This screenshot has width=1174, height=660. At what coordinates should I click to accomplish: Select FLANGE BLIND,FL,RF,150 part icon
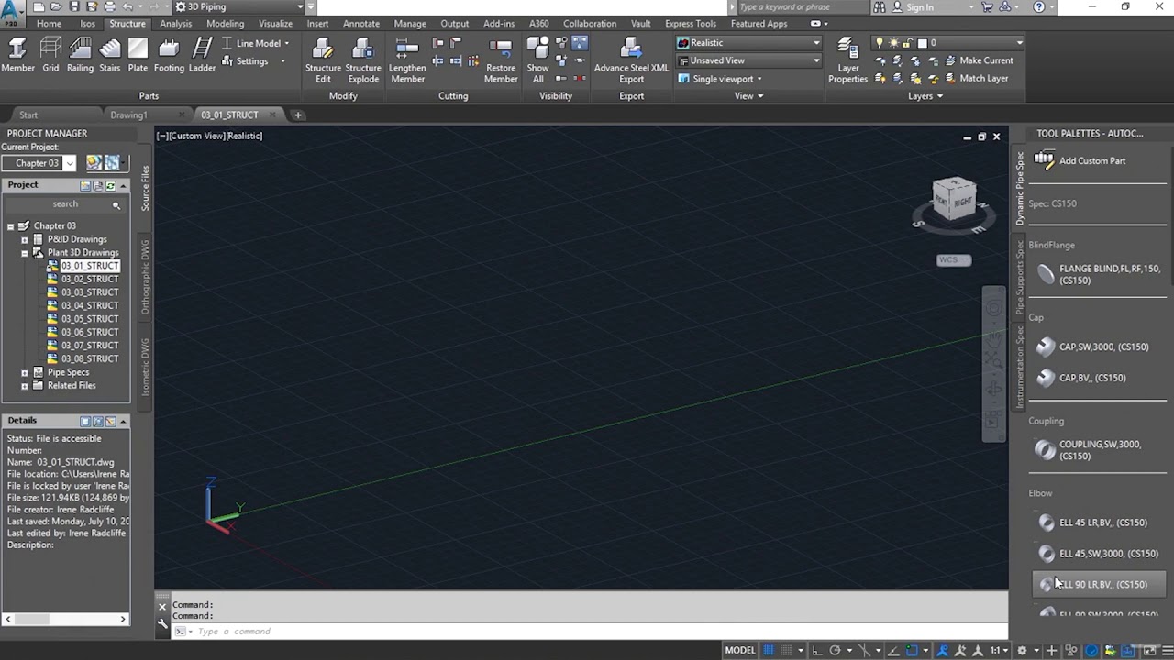(1046, 274)
